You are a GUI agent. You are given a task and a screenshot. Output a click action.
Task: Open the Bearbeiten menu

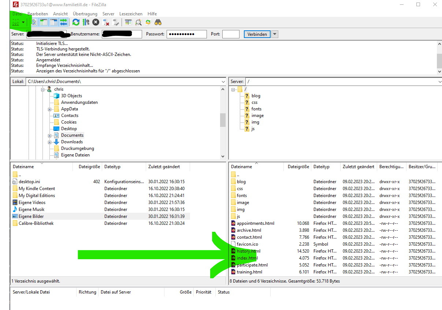point(38,14)
